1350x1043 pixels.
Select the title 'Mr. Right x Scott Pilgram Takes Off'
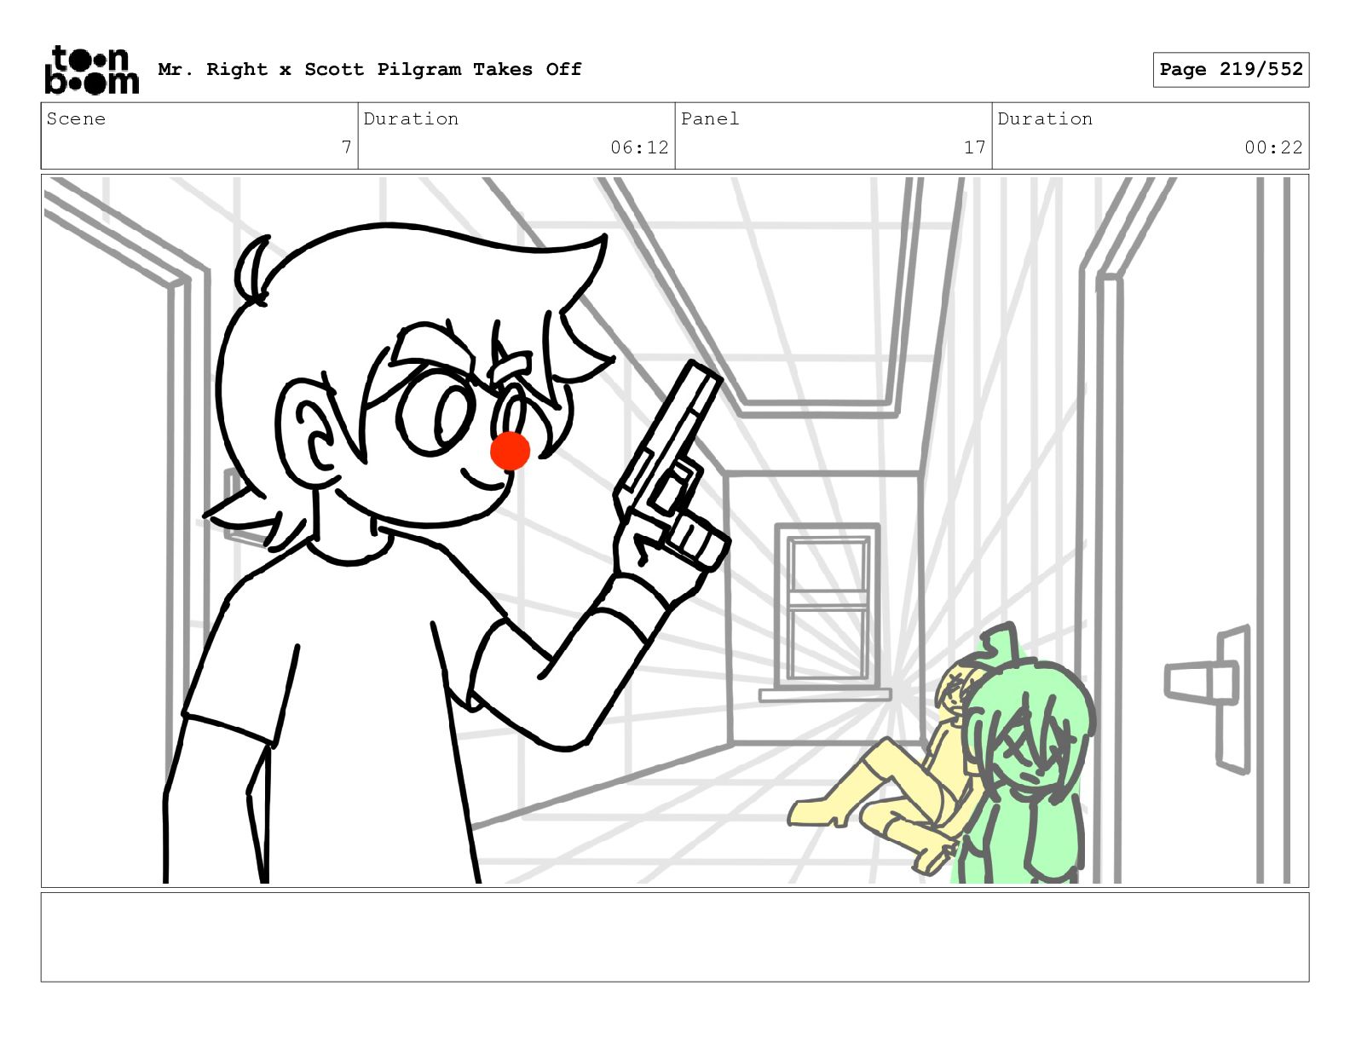(x=370, y=69)
